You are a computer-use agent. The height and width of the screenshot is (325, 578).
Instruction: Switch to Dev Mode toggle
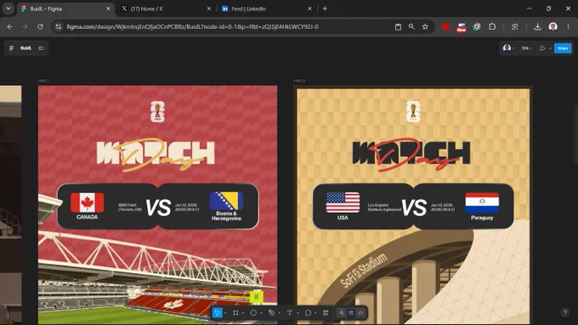(360, 313)
